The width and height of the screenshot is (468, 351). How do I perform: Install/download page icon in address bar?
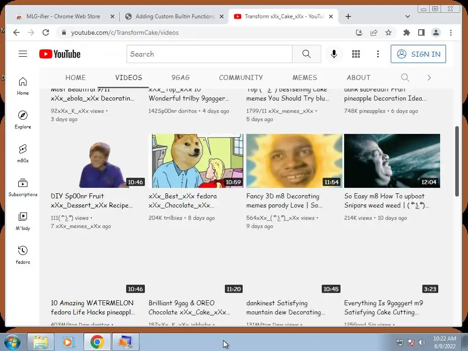tap(359, 32)
